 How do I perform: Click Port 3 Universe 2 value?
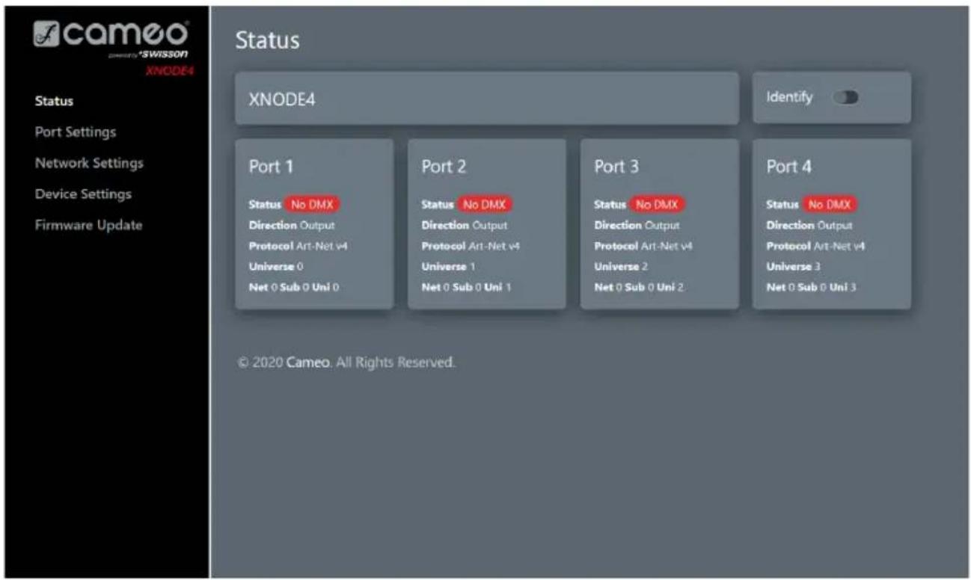tap(621, 266)
